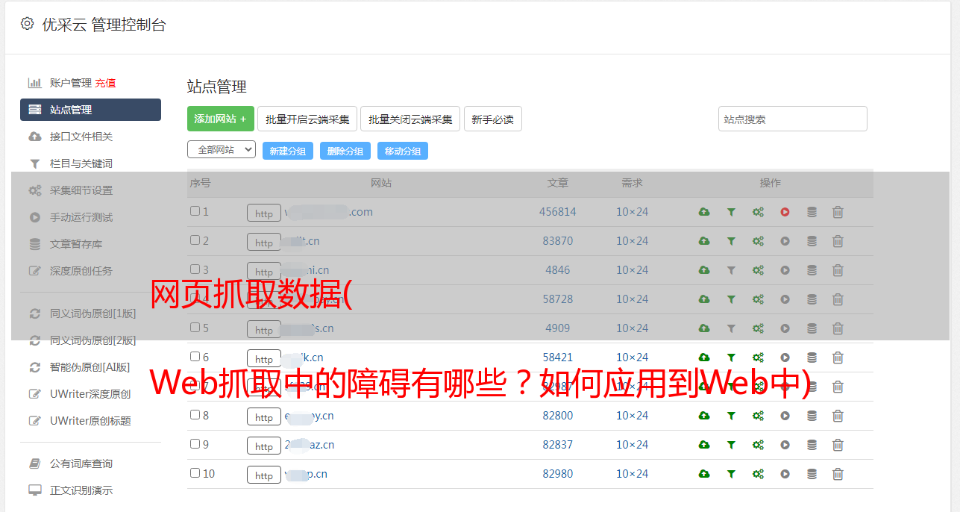Click cloud upload icon in row 4

(704, 299)
